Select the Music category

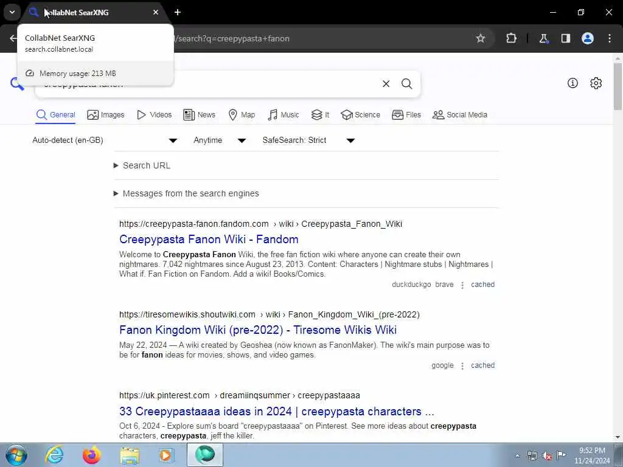click(284, 115)
